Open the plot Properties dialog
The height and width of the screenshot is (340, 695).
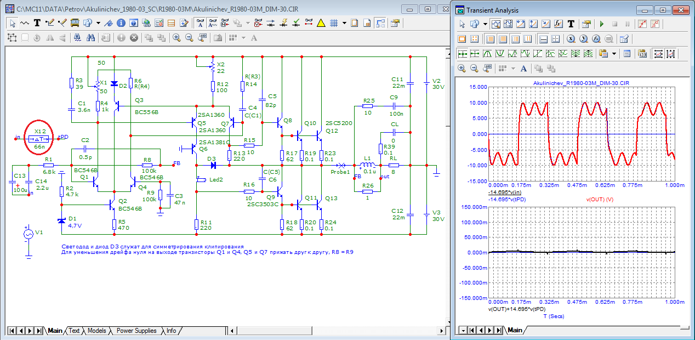pyautogui.click(x=586, y=24)
